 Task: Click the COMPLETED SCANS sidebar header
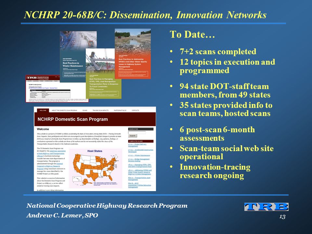pyautogui.click(x=141, y=141)
